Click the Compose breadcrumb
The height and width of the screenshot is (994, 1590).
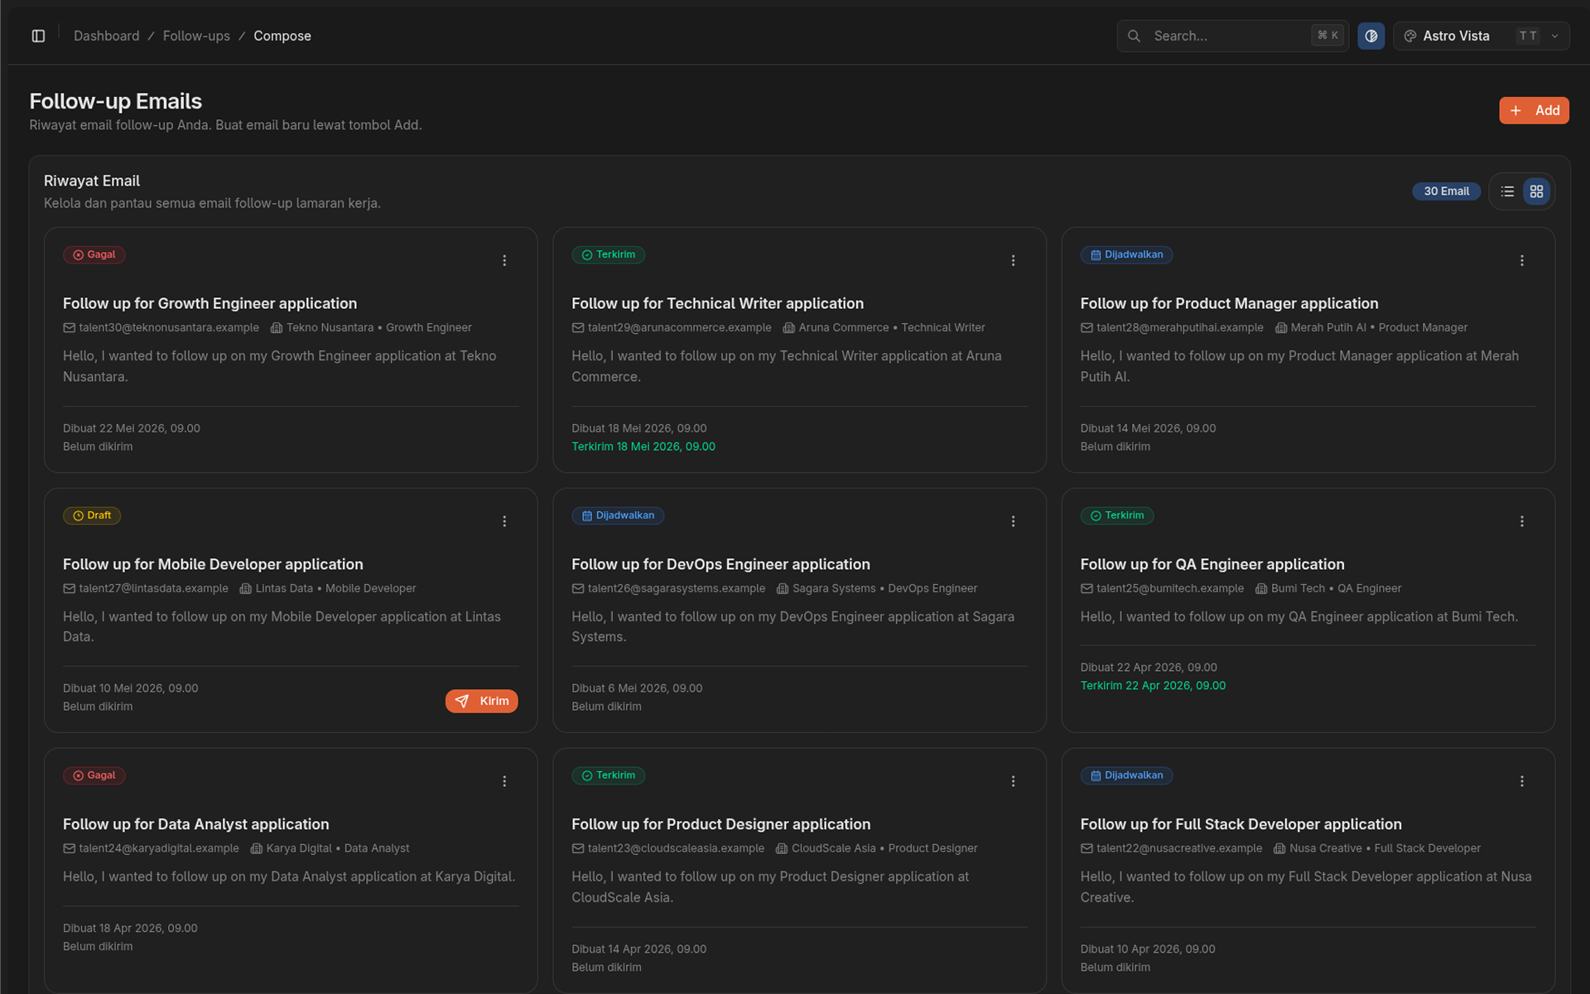coord(282,36)
